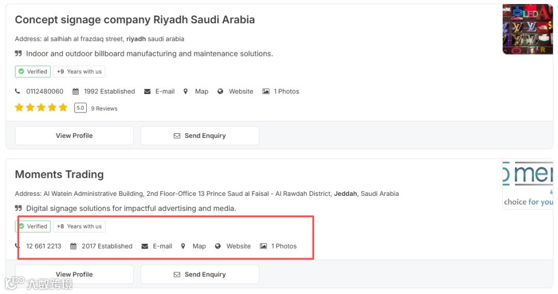Click the five-star rating for Concept signage

coord(41,108)
